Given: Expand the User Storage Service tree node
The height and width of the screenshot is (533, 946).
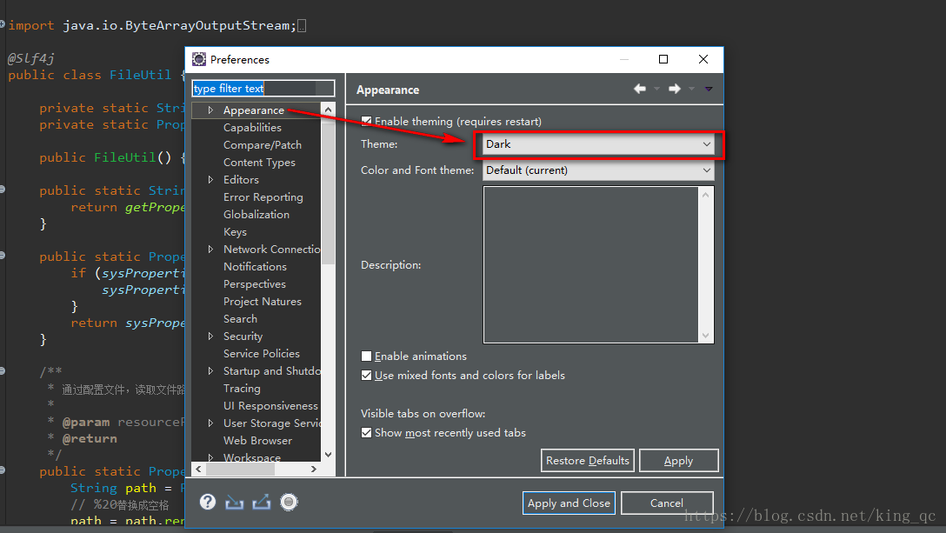Looking at the screenshot, I should tap(210, 423).
